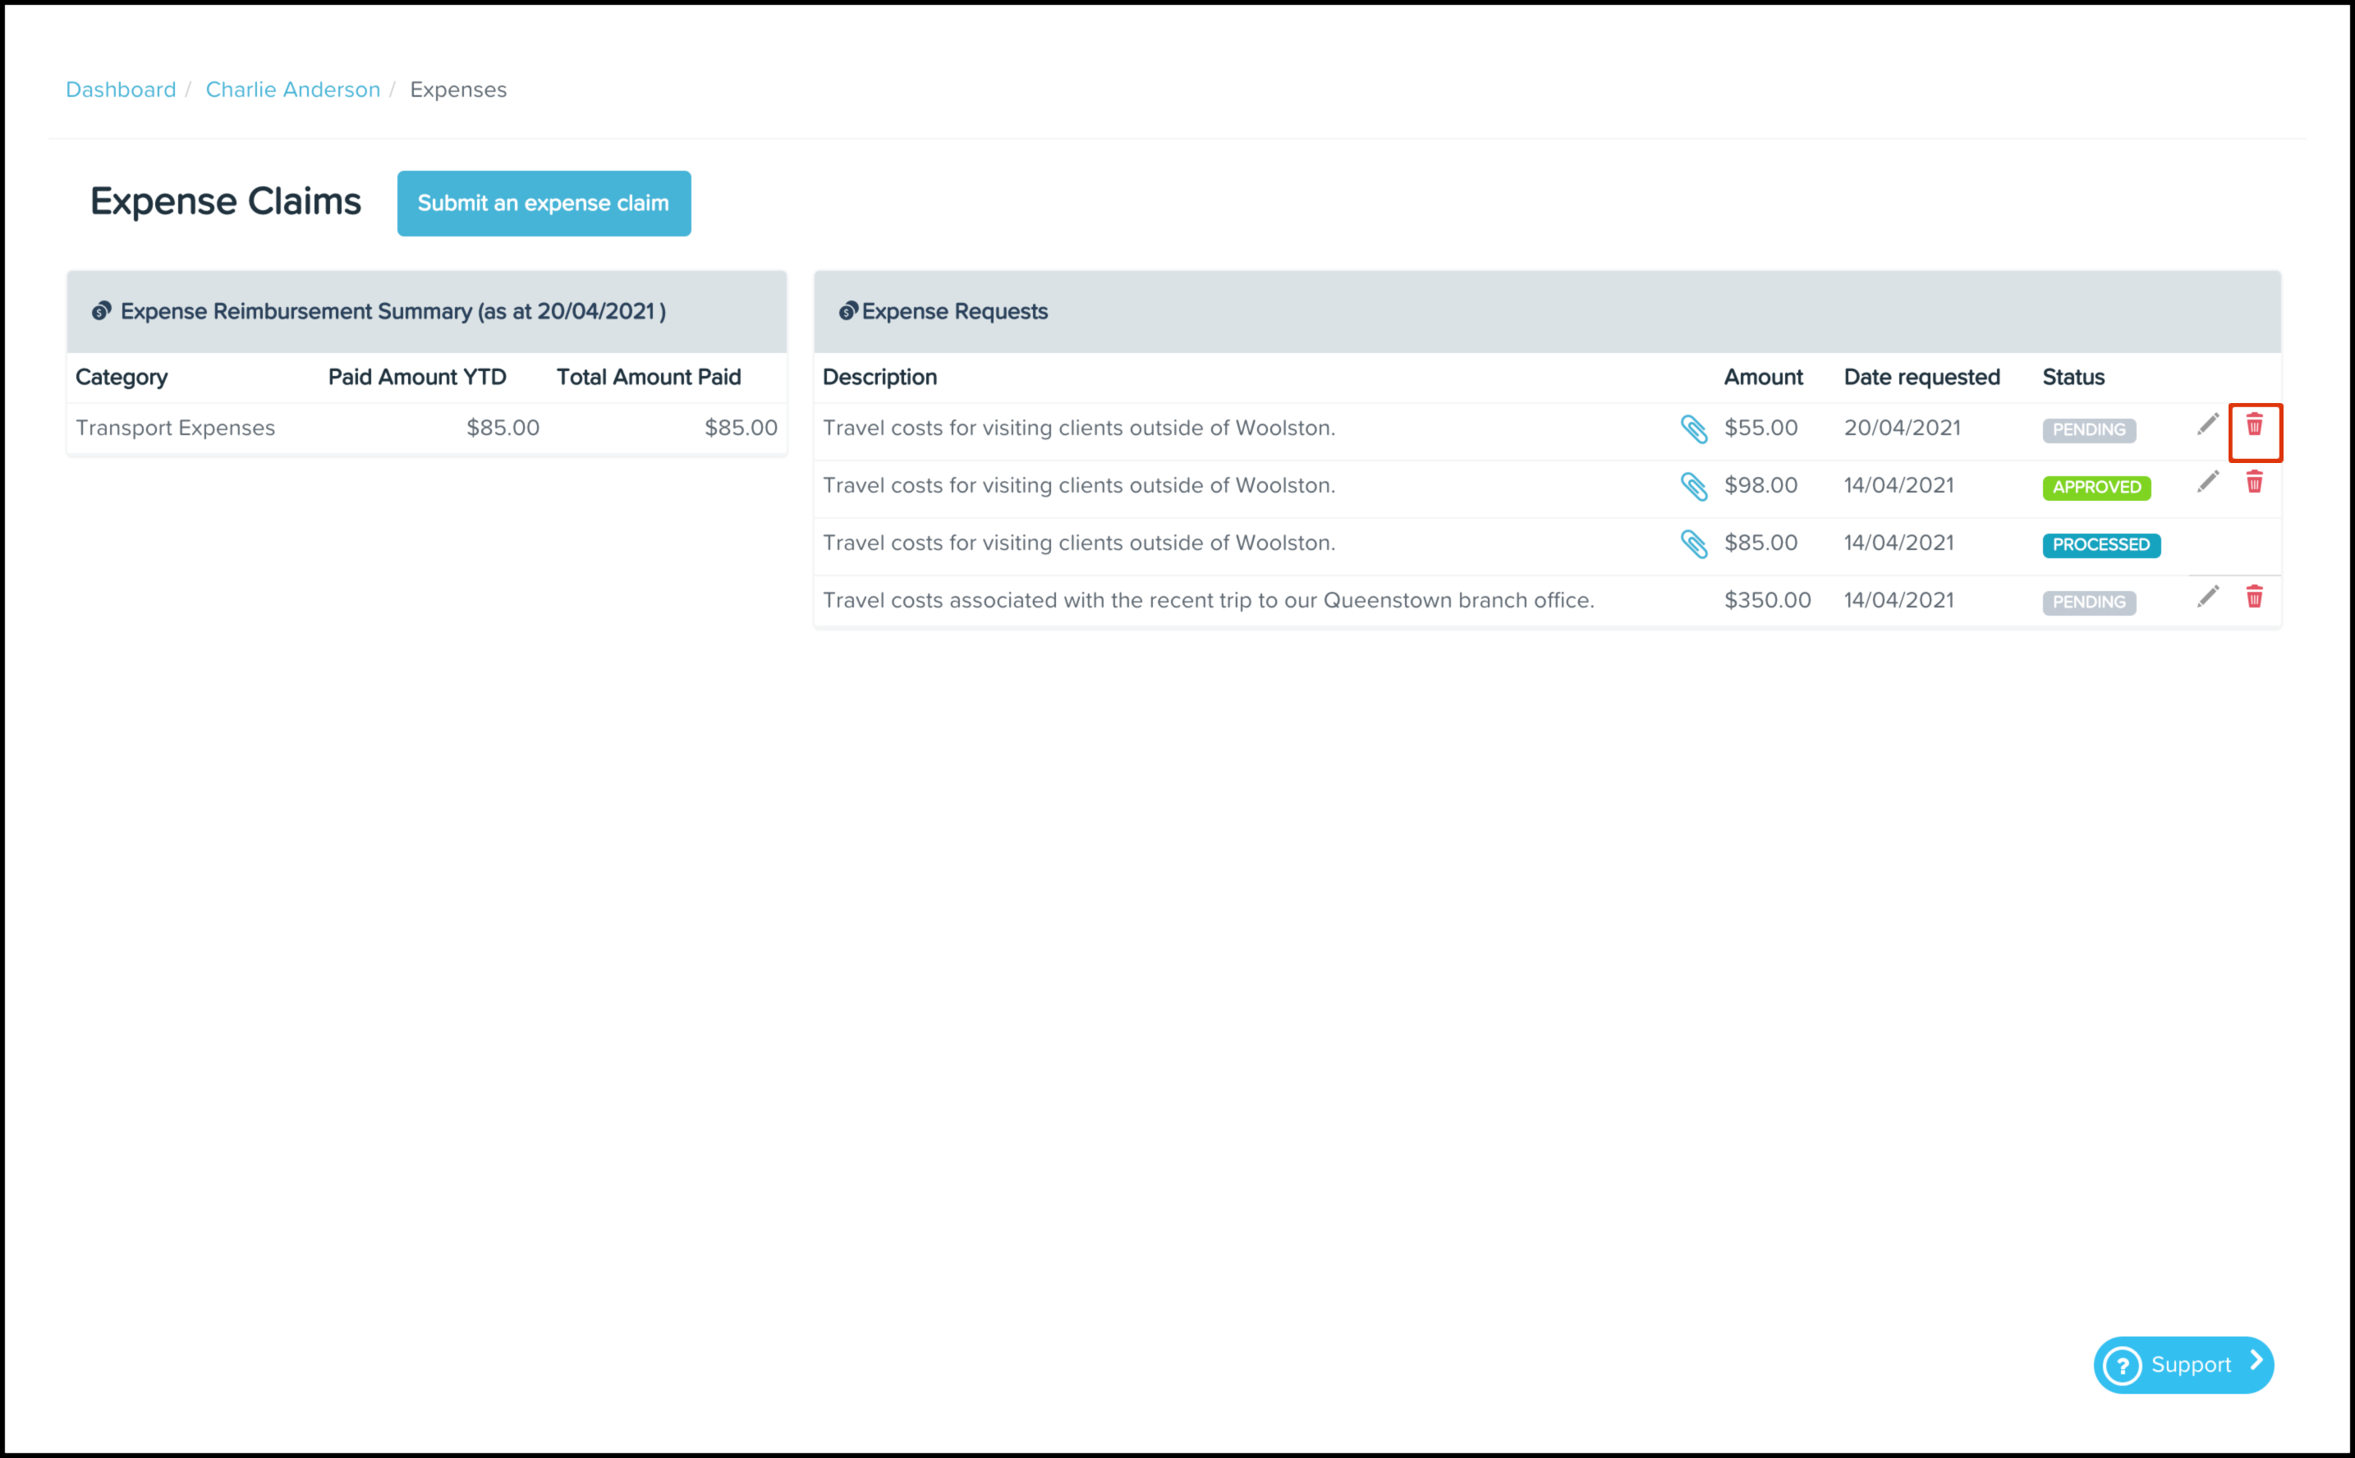Screen dimensions: 2355x1458
Task: Open attachment paperclip for $85.00 claim
Action: coord(1693,543)
